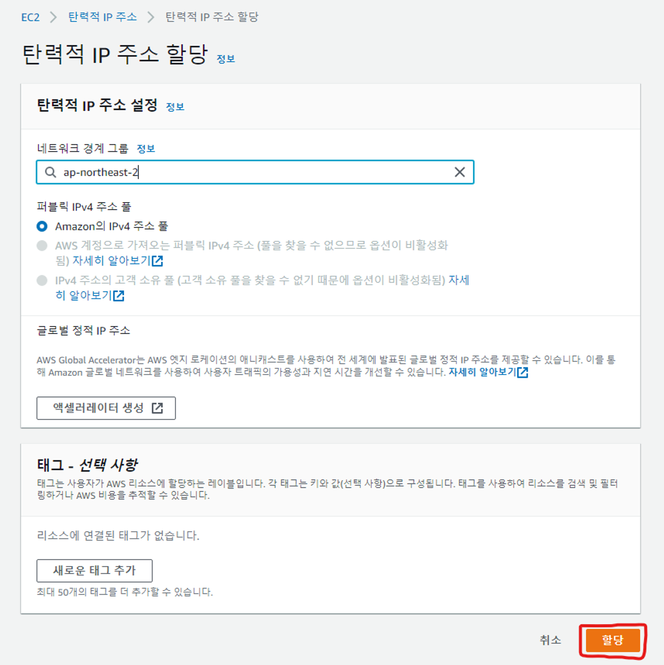Screen dimensions: 664x665
Task: Open 정보 link beside 네트워크 경계 그룹
Action: coord(146,149)
